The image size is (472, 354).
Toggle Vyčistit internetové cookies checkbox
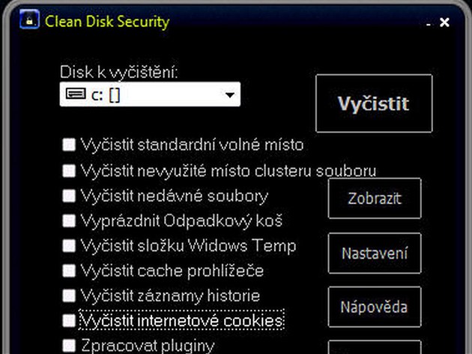pyautogui.click(x=69, y=320)
